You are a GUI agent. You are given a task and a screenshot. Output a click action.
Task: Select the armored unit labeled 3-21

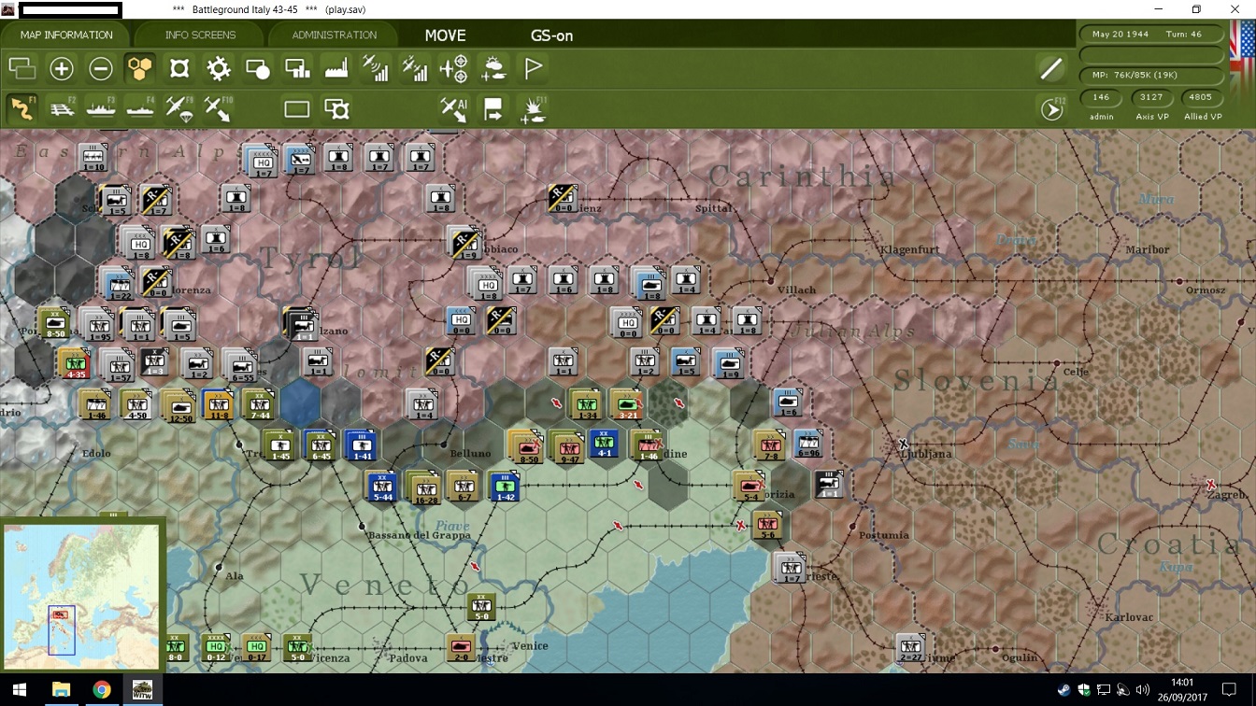tap(627, 403)
